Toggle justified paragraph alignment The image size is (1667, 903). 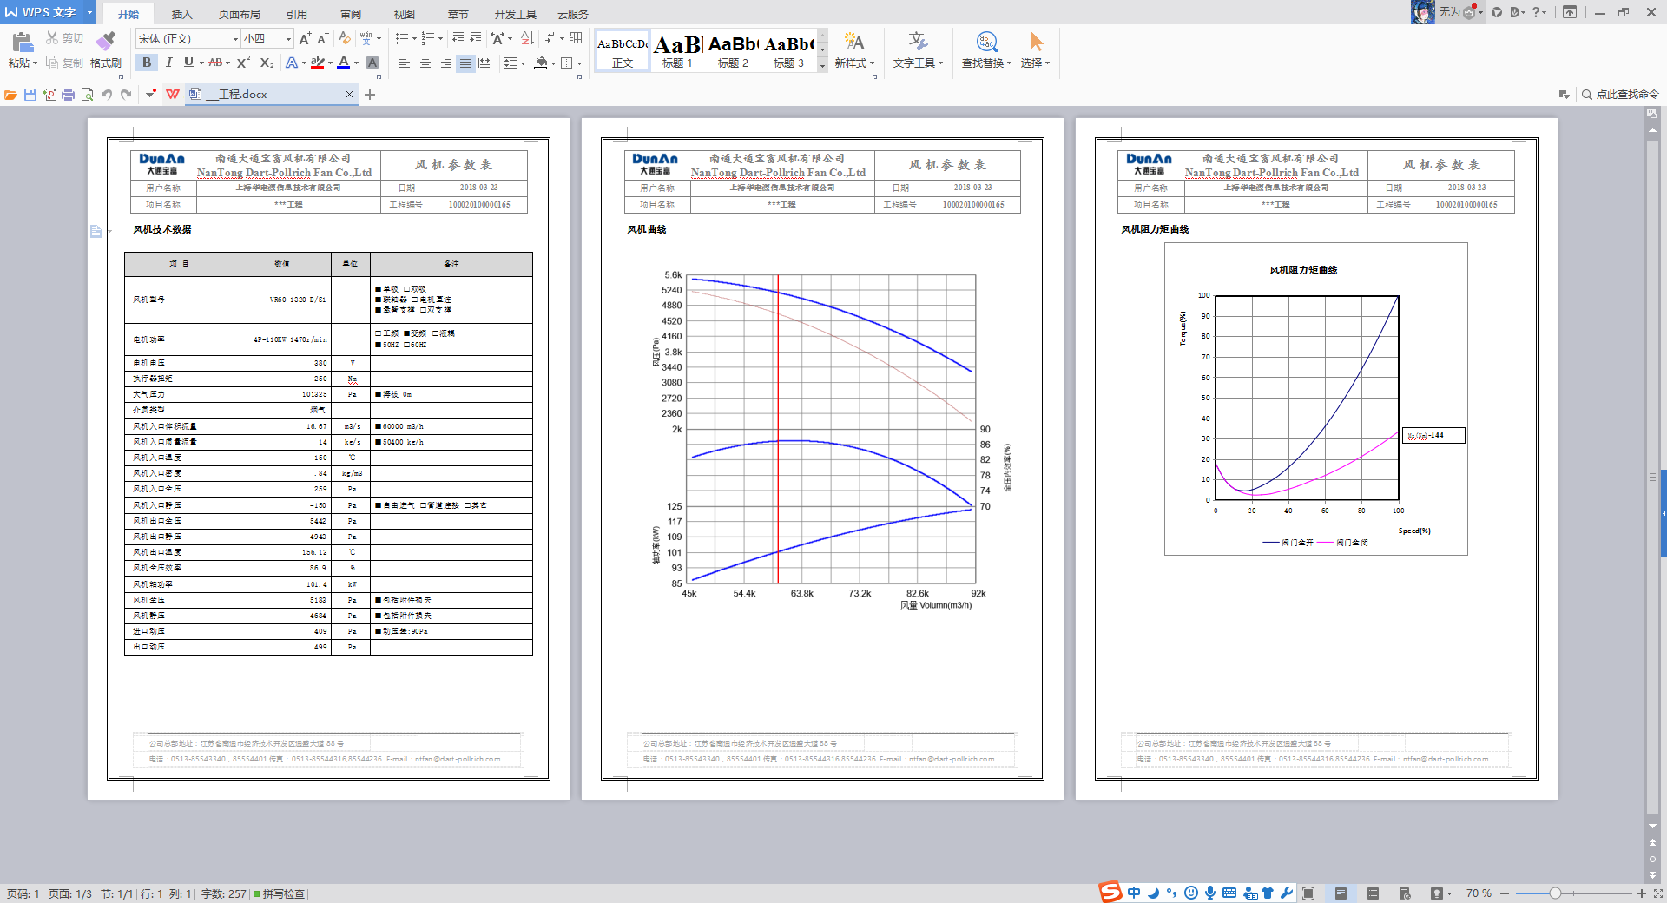tap(465, 63)
